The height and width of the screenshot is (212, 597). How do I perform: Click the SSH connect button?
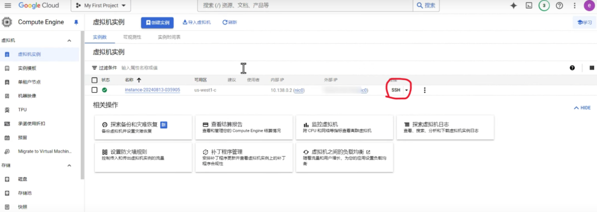396,90
